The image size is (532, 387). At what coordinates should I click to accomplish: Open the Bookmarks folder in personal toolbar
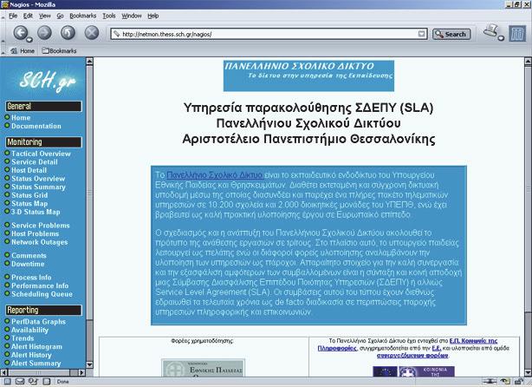pyautogui.click(x=60, y=51)
